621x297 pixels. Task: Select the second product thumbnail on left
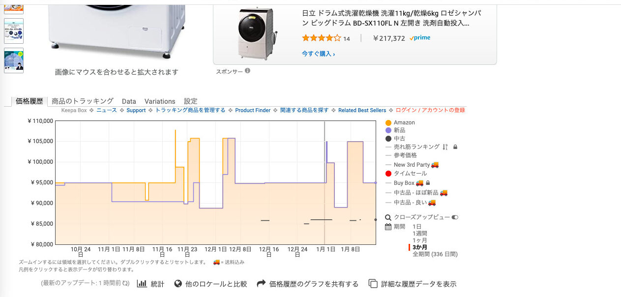point(14,31)
